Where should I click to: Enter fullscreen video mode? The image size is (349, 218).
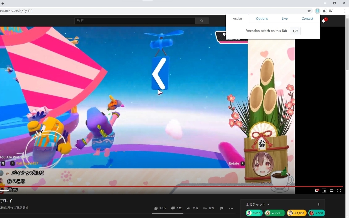pos(339,190)
